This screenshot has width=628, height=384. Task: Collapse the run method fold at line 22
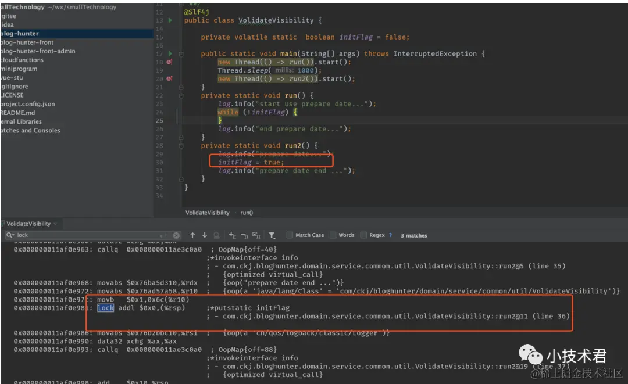pos(181,96)
